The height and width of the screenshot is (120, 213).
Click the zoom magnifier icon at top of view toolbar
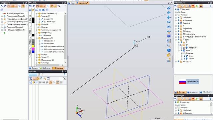169,8
